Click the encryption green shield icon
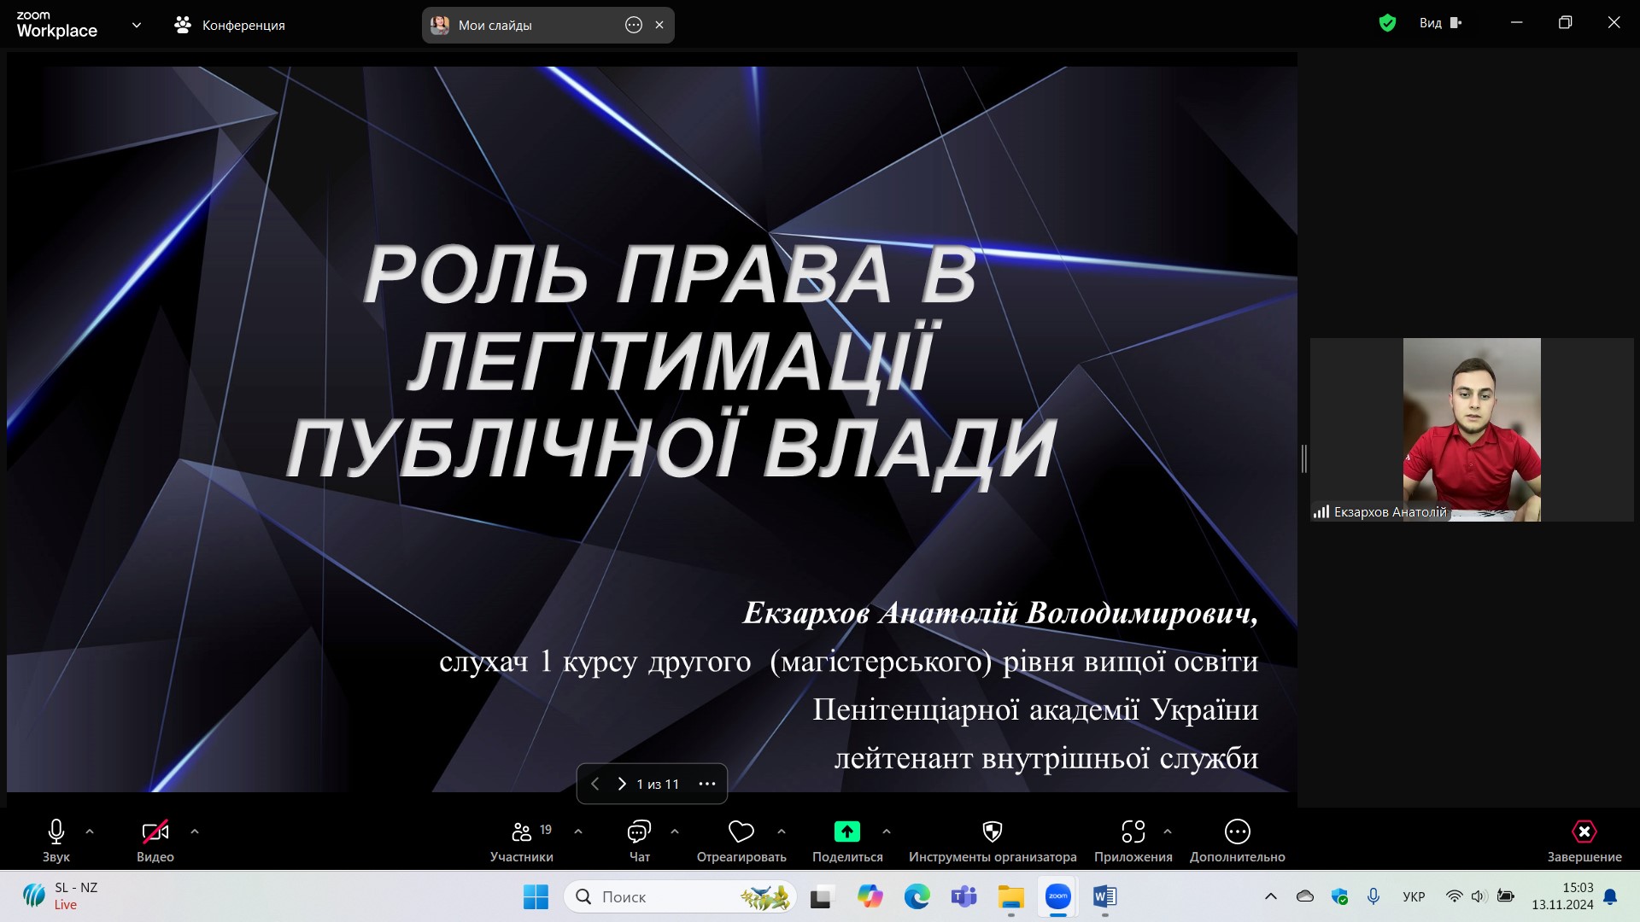The width and height of the screenshot is (1640, 922). click(1387, 23)
